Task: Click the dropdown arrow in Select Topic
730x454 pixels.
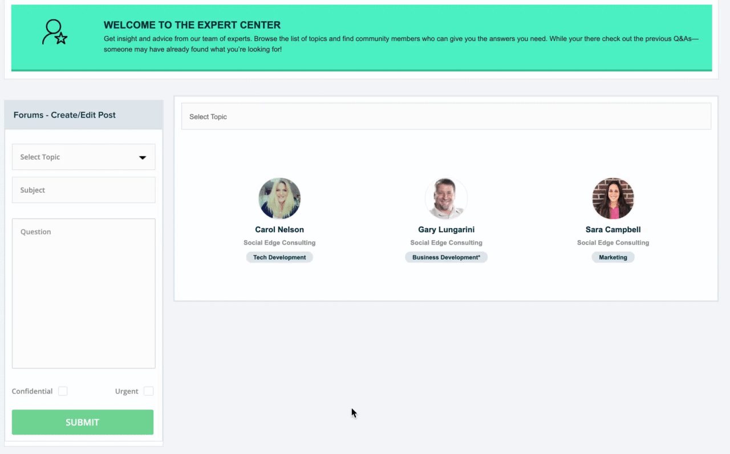Action: [x=143, y=157]
